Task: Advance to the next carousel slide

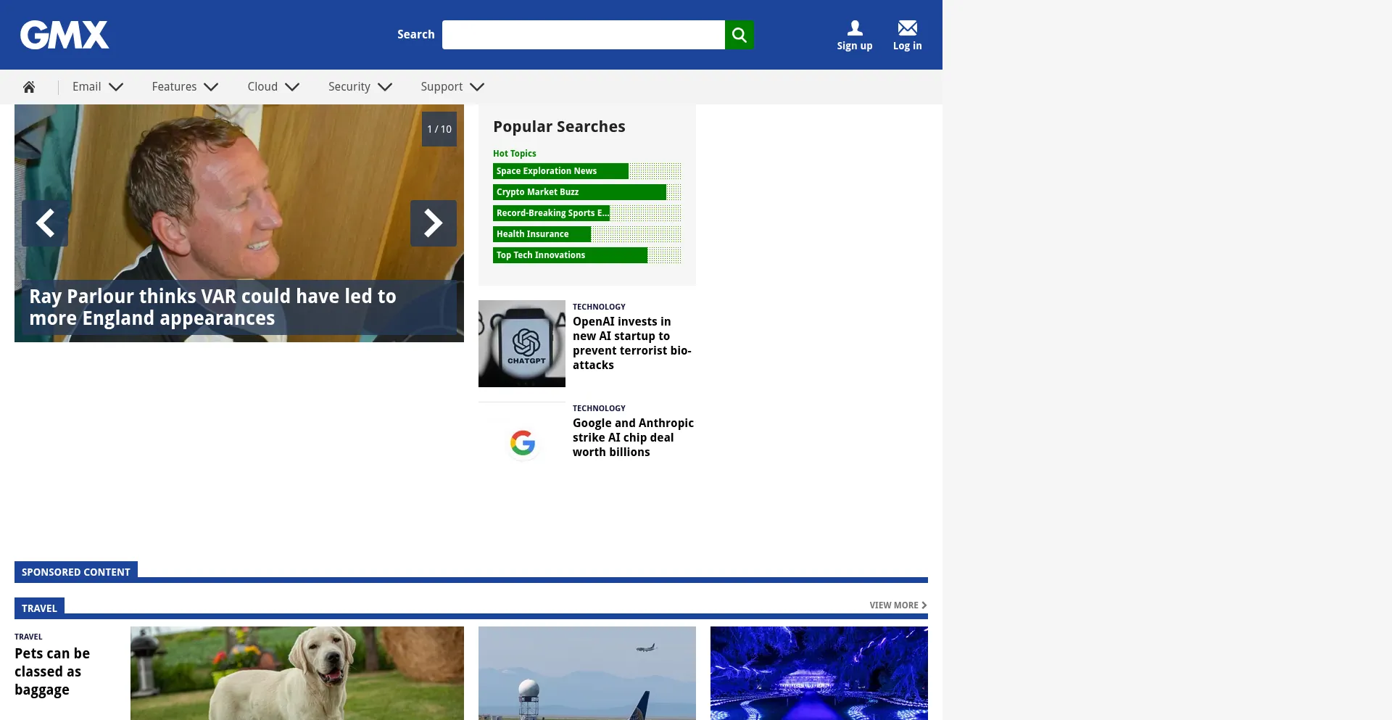Action: [x=433, y=223]
